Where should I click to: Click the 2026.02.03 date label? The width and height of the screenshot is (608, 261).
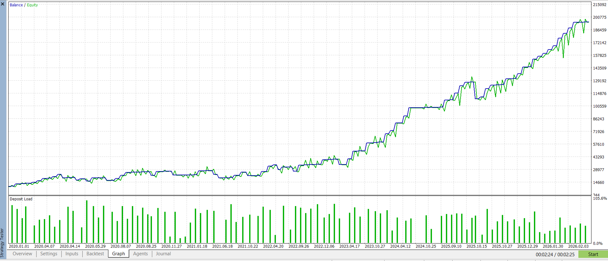(x=578, y=246)
